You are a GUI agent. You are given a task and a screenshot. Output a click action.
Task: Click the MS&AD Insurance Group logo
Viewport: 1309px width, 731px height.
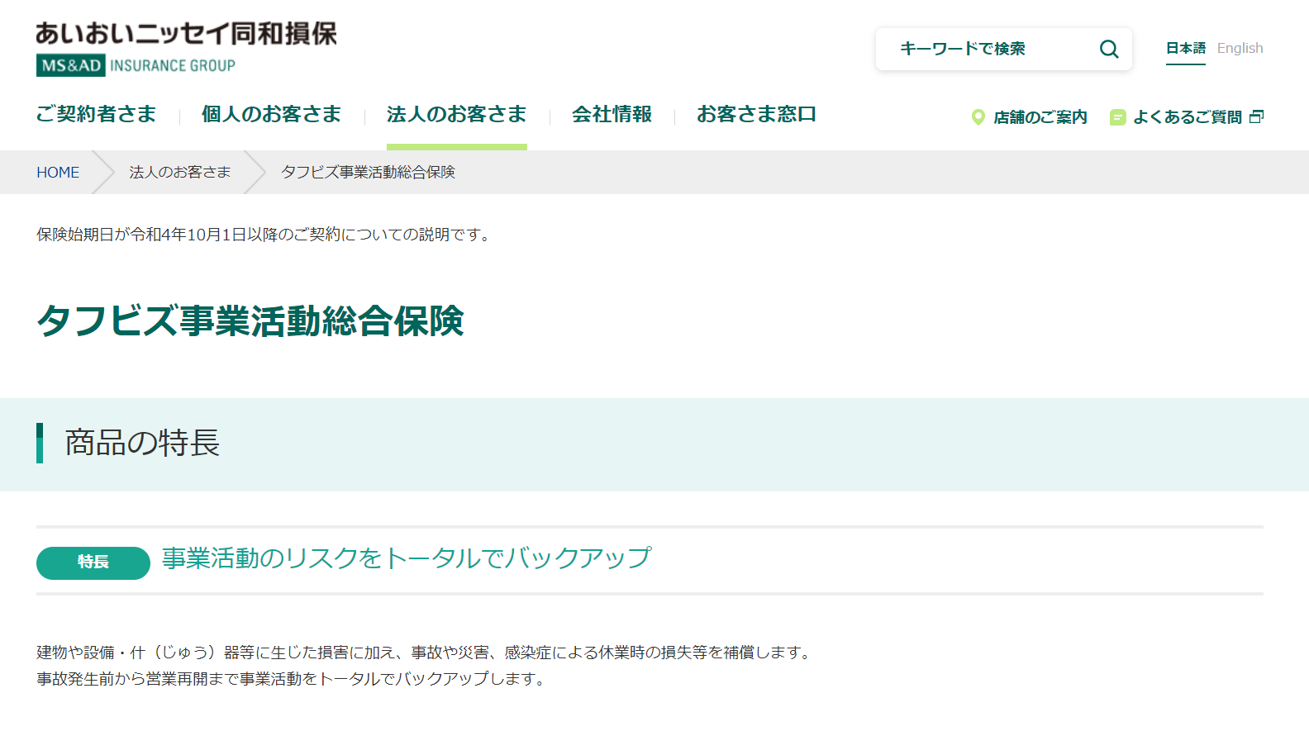(x=136, y=65)
